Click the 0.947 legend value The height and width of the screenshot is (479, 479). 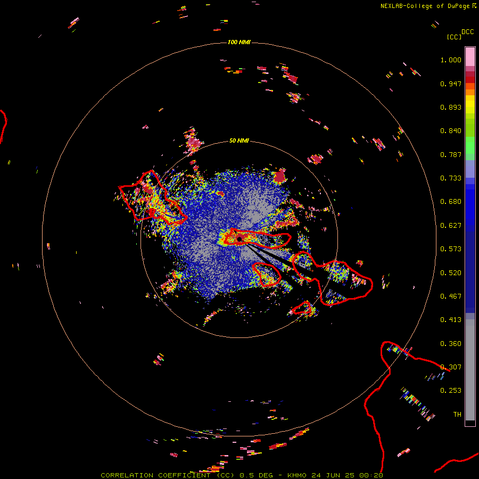(451, 84)
